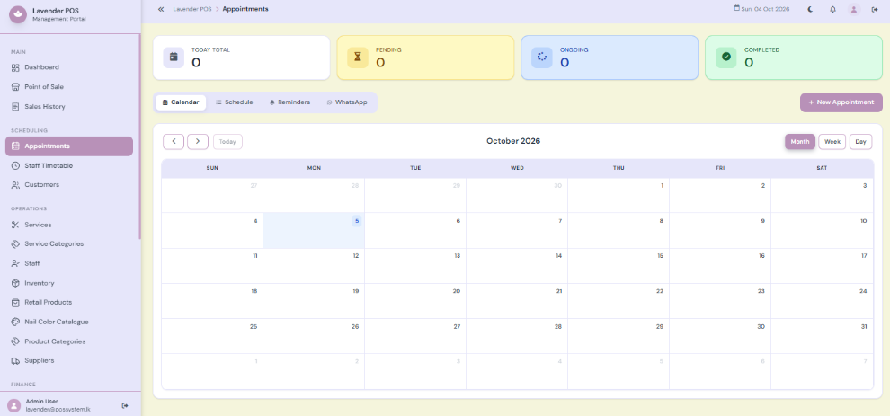Click the Today button

tap(227, 141)
